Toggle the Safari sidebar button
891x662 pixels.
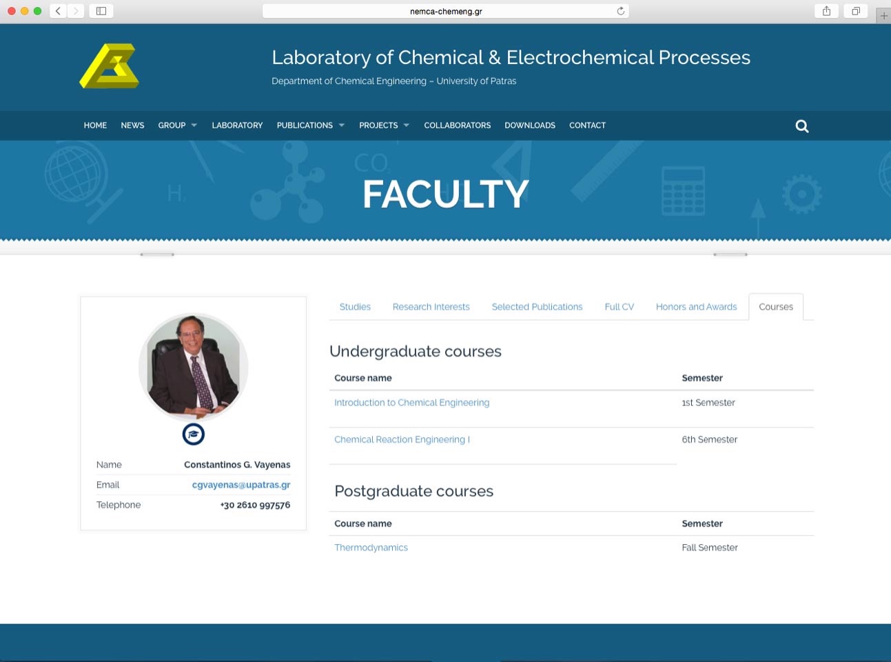pyautogui.click(x=101, y=10)
